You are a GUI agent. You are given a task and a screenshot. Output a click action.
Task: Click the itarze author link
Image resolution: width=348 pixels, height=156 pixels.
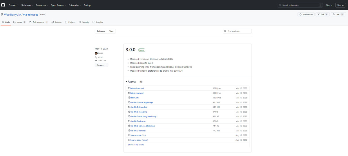click(x=100, y=53)
